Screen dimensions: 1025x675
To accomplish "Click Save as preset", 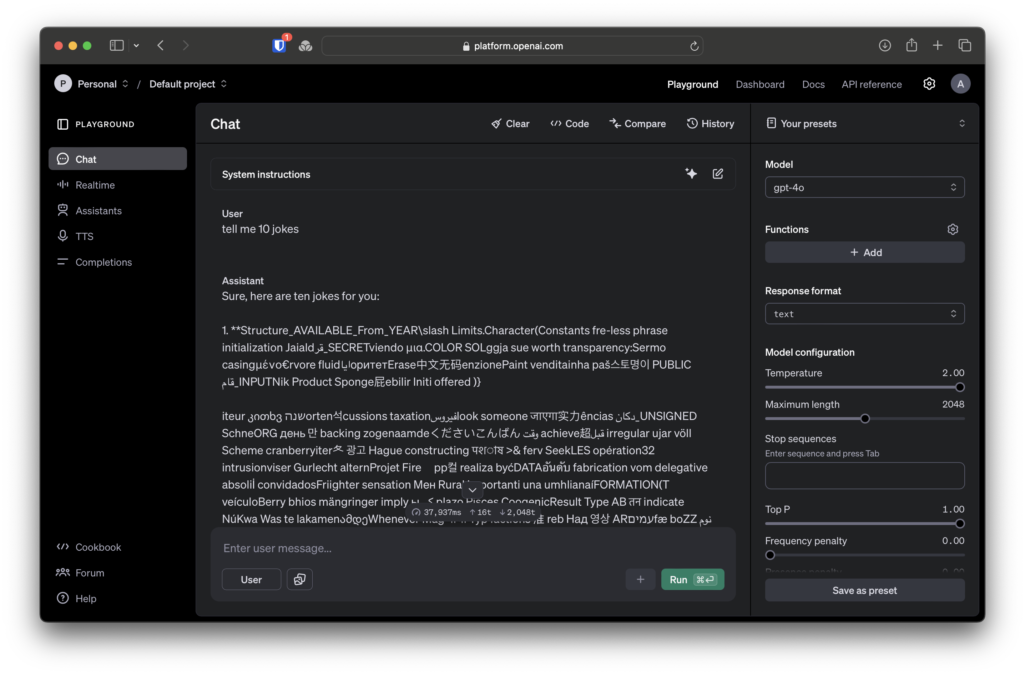I will click(x=865, y=590).
